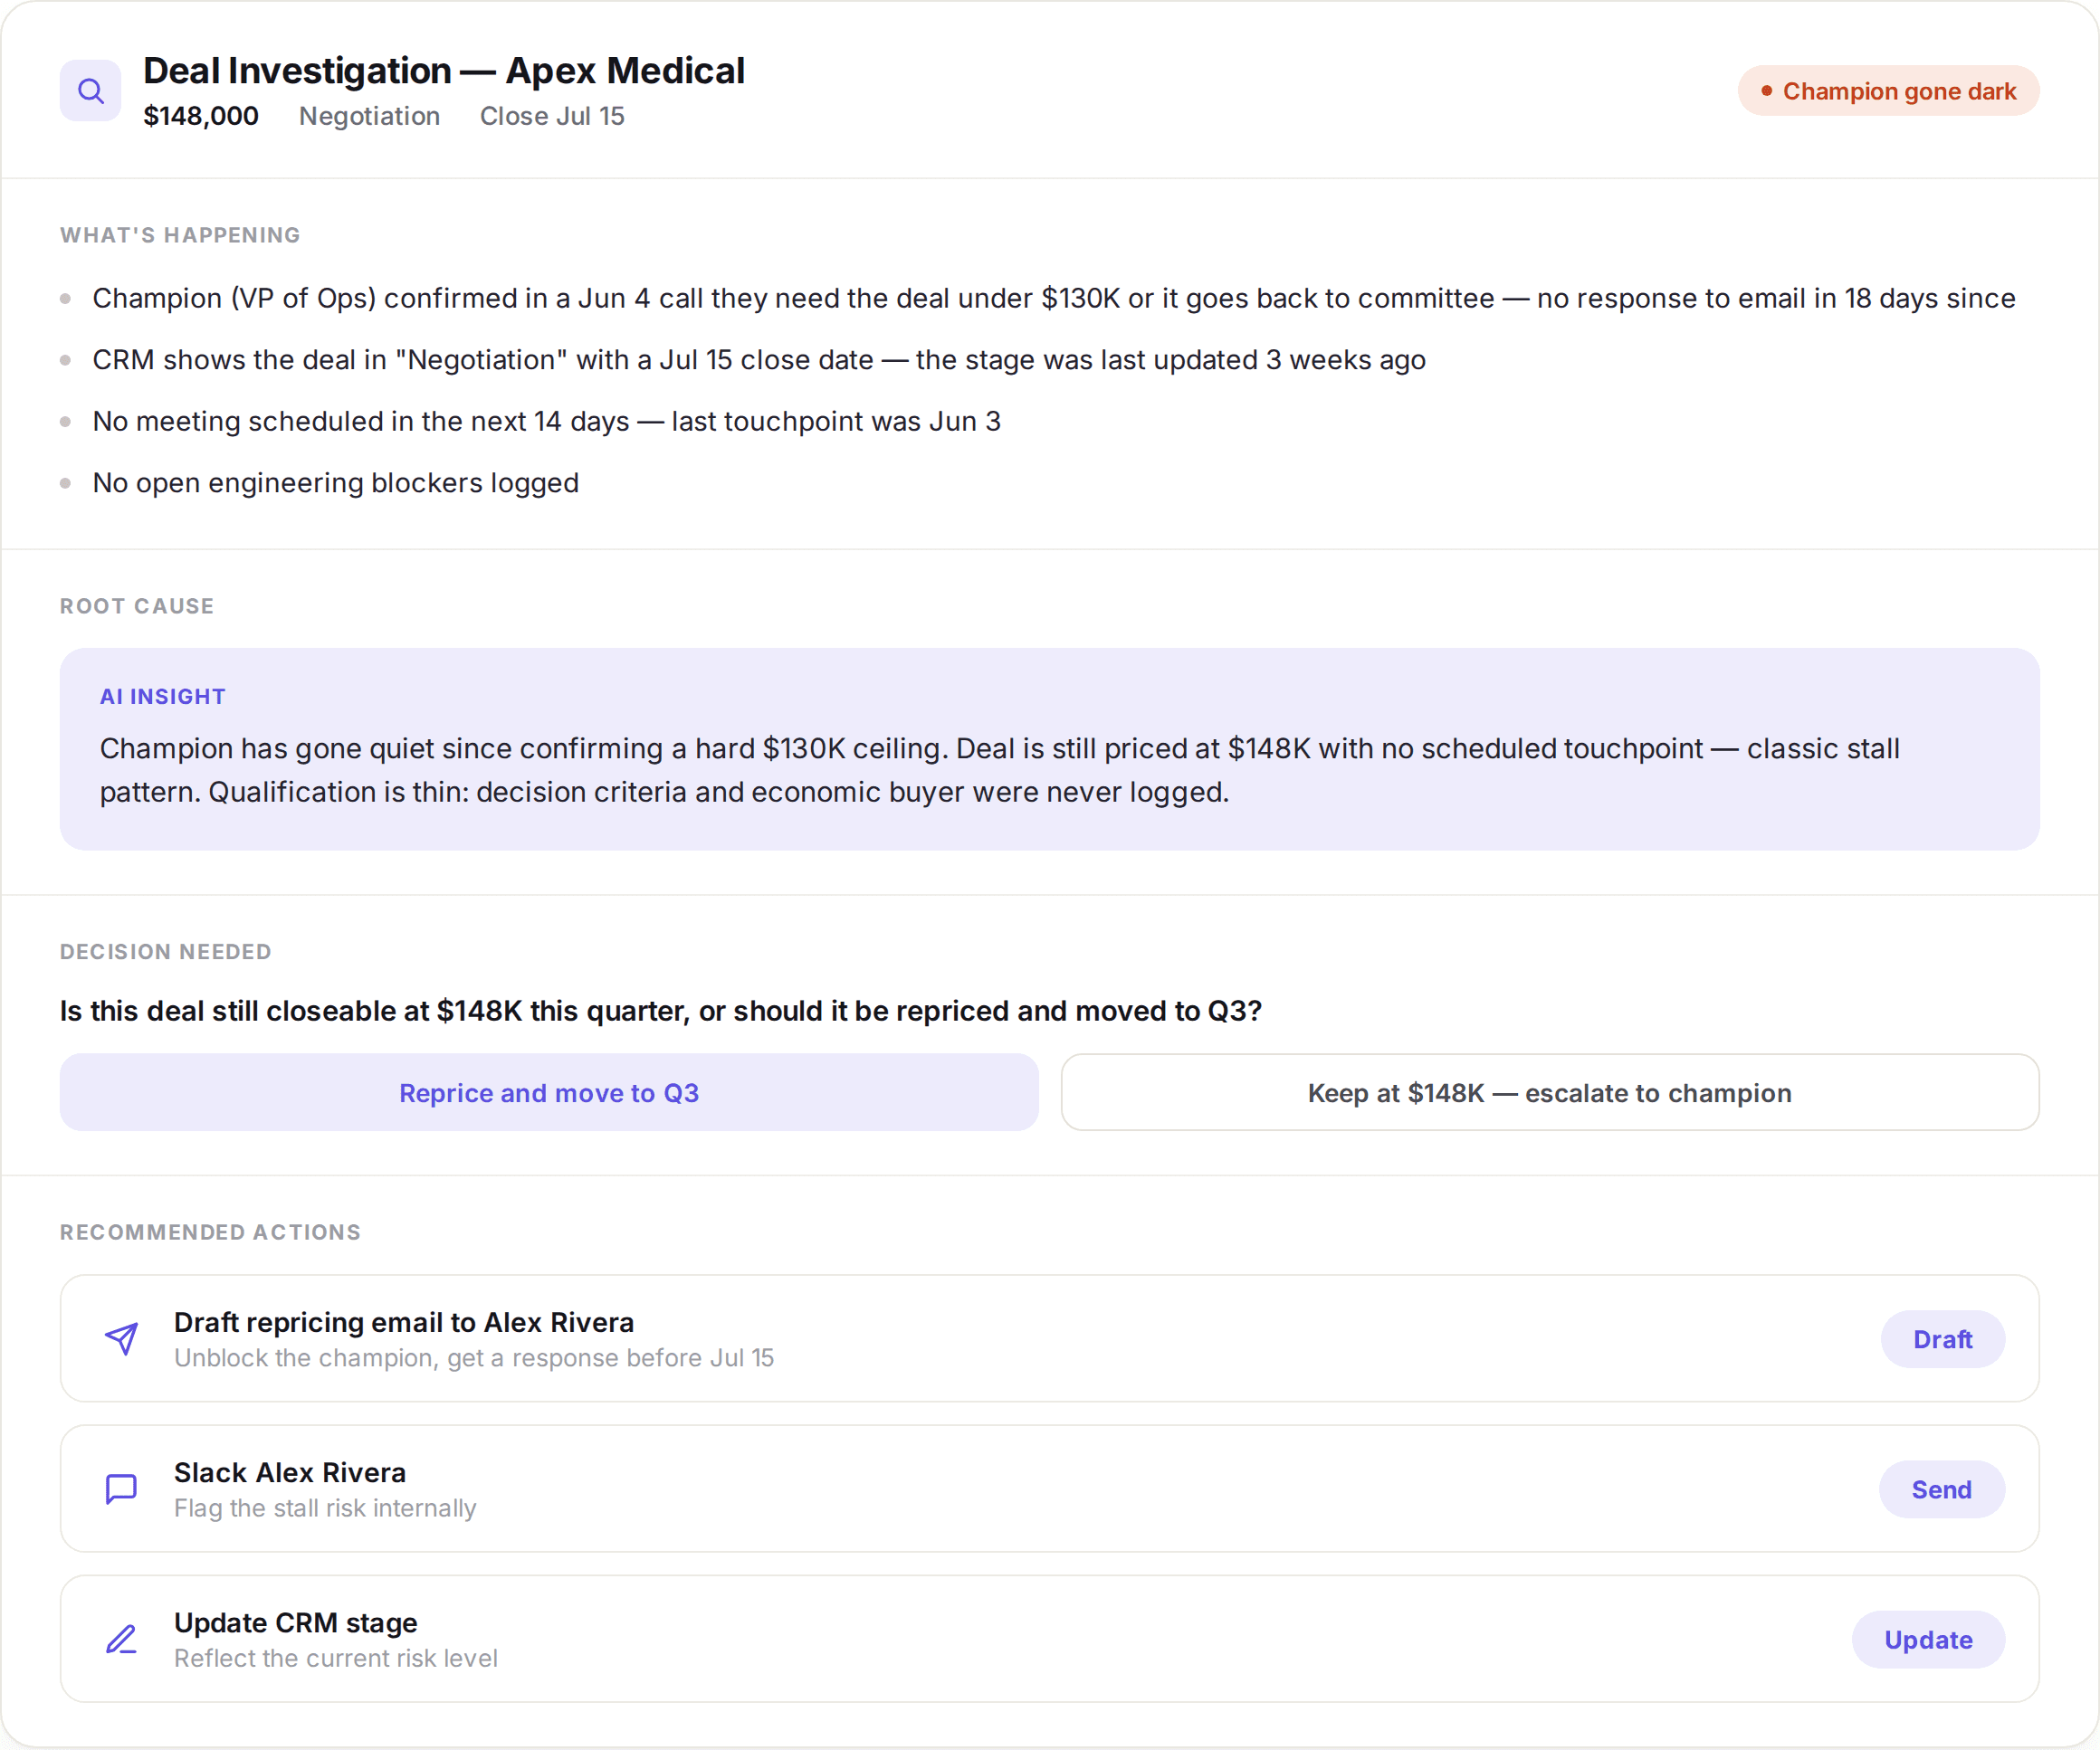
Task: Click the paper plane email icon
Action: point(121,1338)
